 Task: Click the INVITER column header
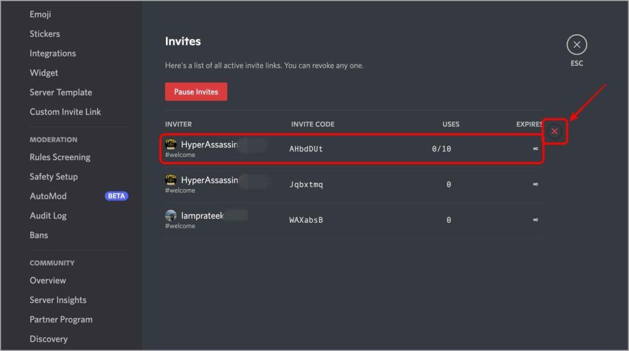click(178, 124)
